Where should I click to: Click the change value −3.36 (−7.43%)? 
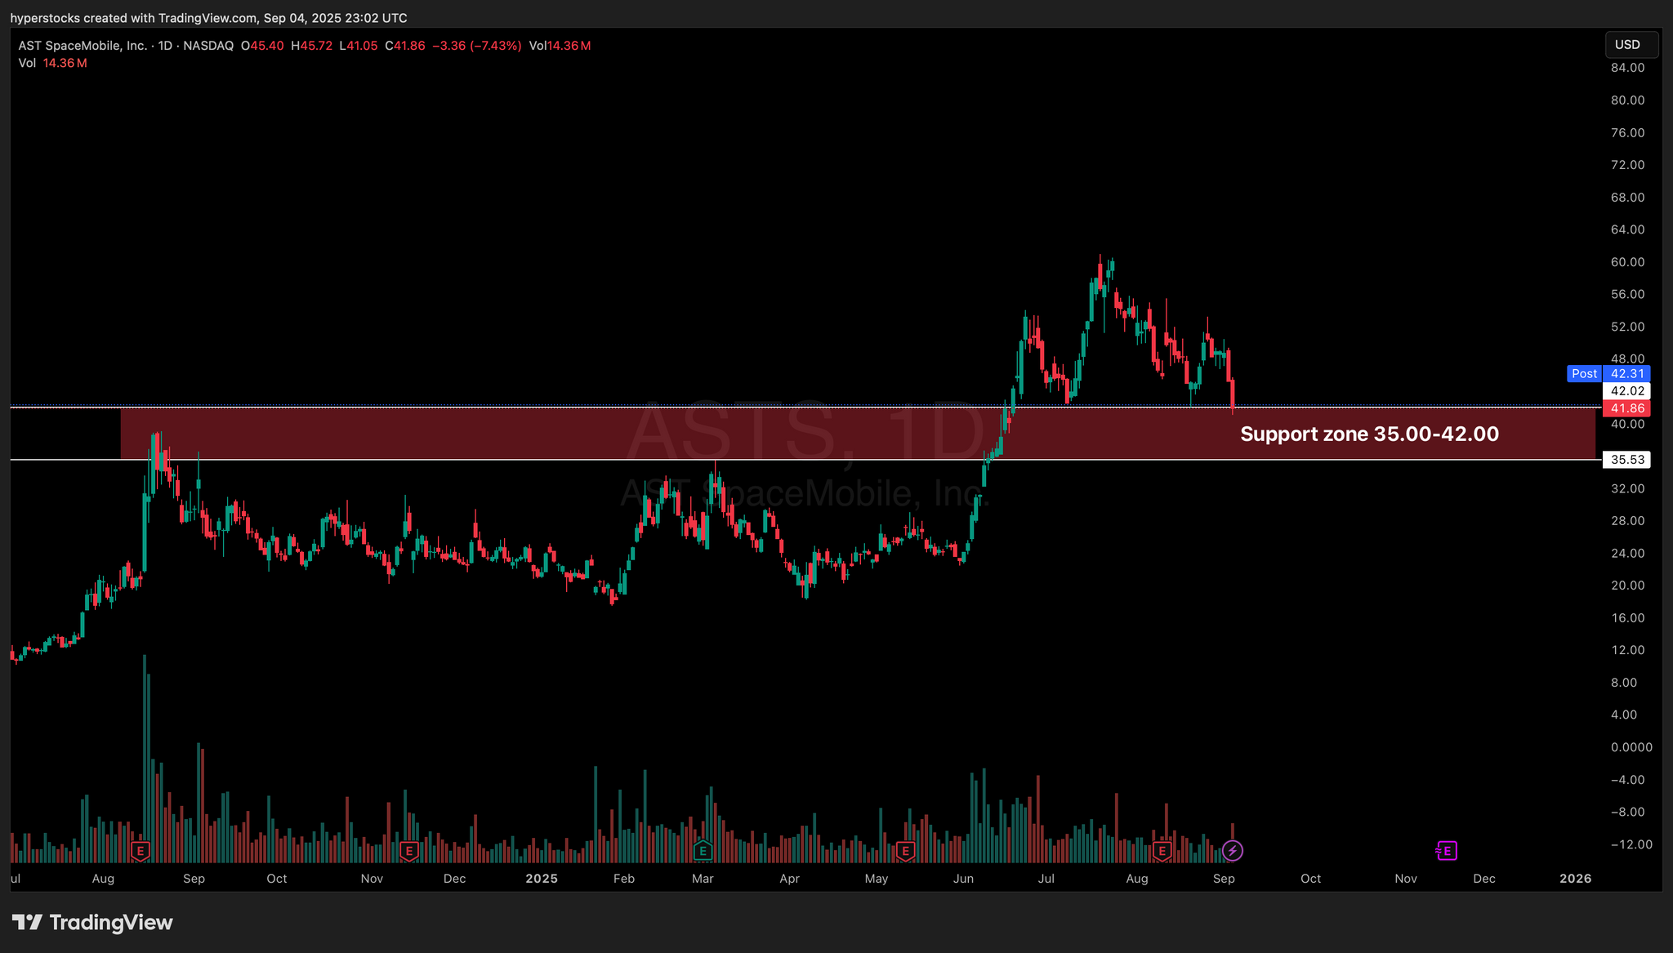coord(476,46)
